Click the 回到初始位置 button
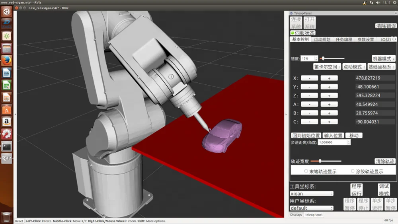 click(306, 135)
